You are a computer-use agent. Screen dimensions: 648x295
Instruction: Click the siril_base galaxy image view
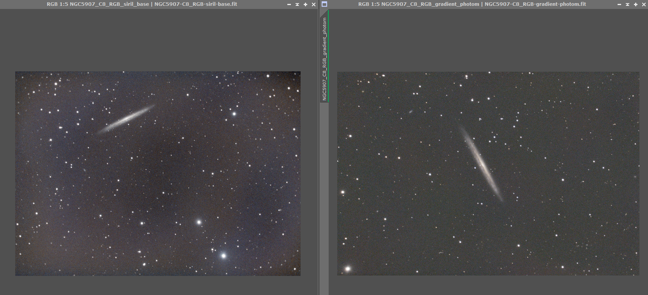[x=158, y=173]
